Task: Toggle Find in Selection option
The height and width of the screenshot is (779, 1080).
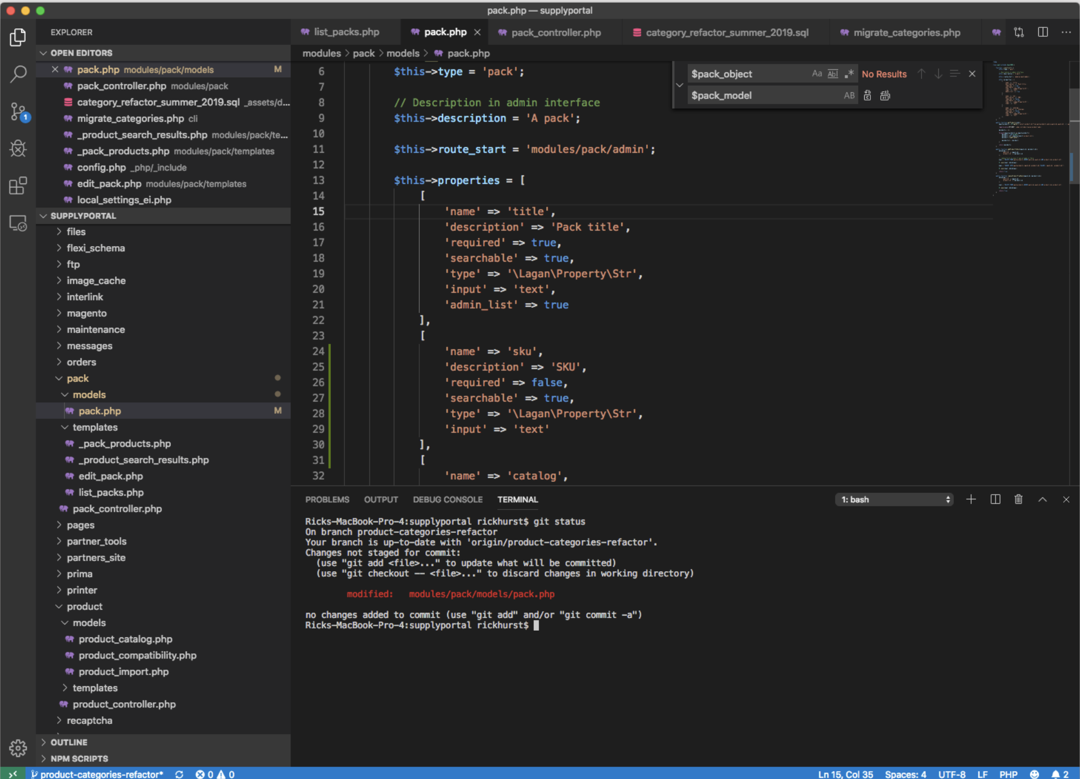Action: coord(955,73)
